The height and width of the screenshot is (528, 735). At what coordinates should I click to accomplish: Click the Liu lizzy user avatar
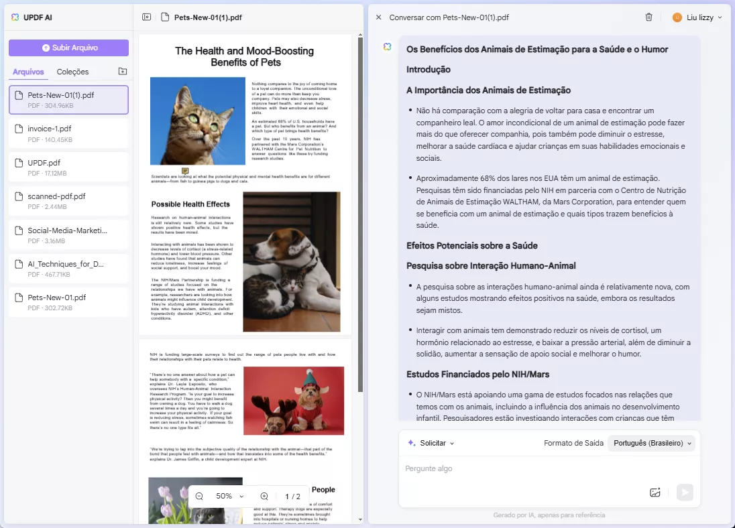point(677,17)
